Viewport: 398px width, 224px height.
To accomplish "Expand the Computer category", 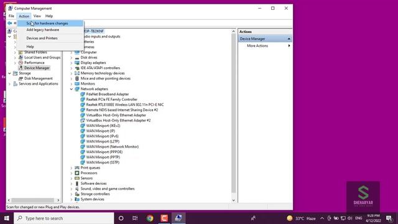I will [72, 52].
